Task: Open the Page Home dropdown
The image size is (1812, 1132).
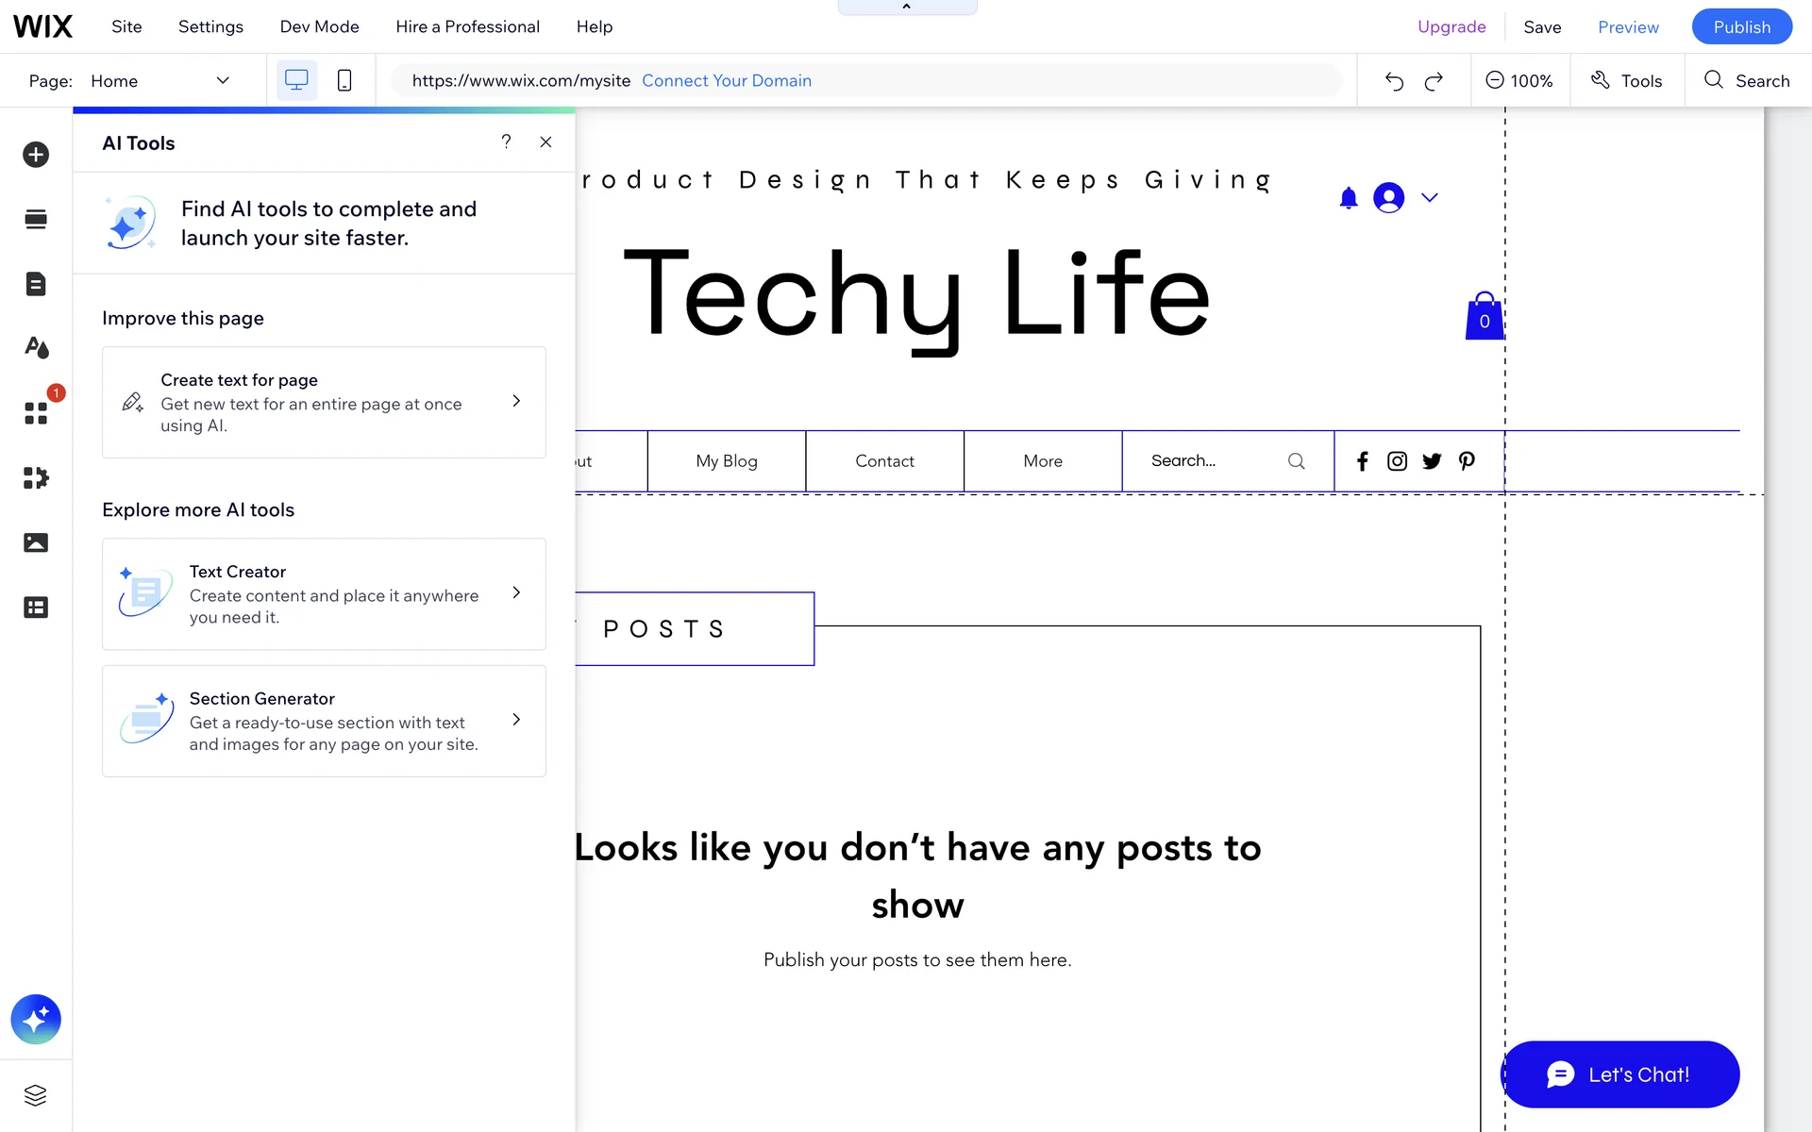Action: click(x=160, y=81)
